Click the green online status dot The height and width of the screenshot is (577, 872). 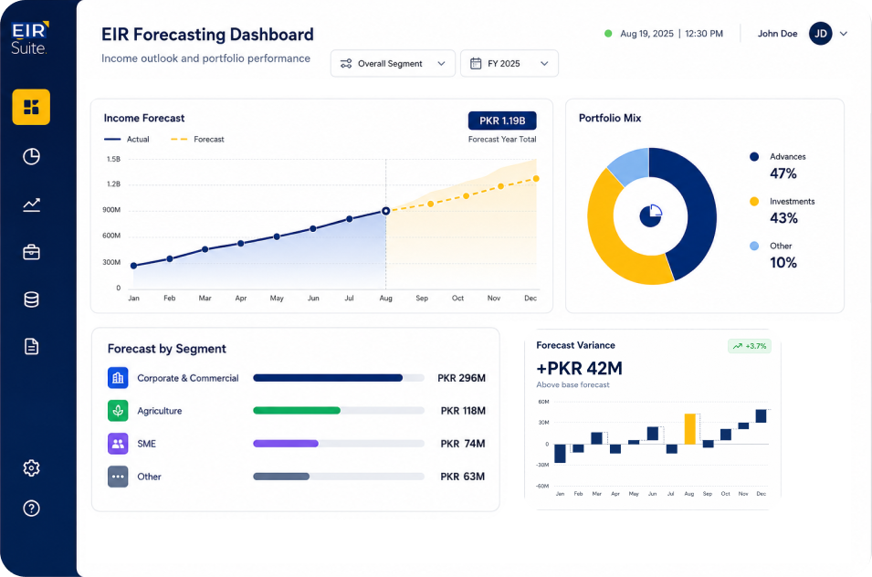point(608,34)
